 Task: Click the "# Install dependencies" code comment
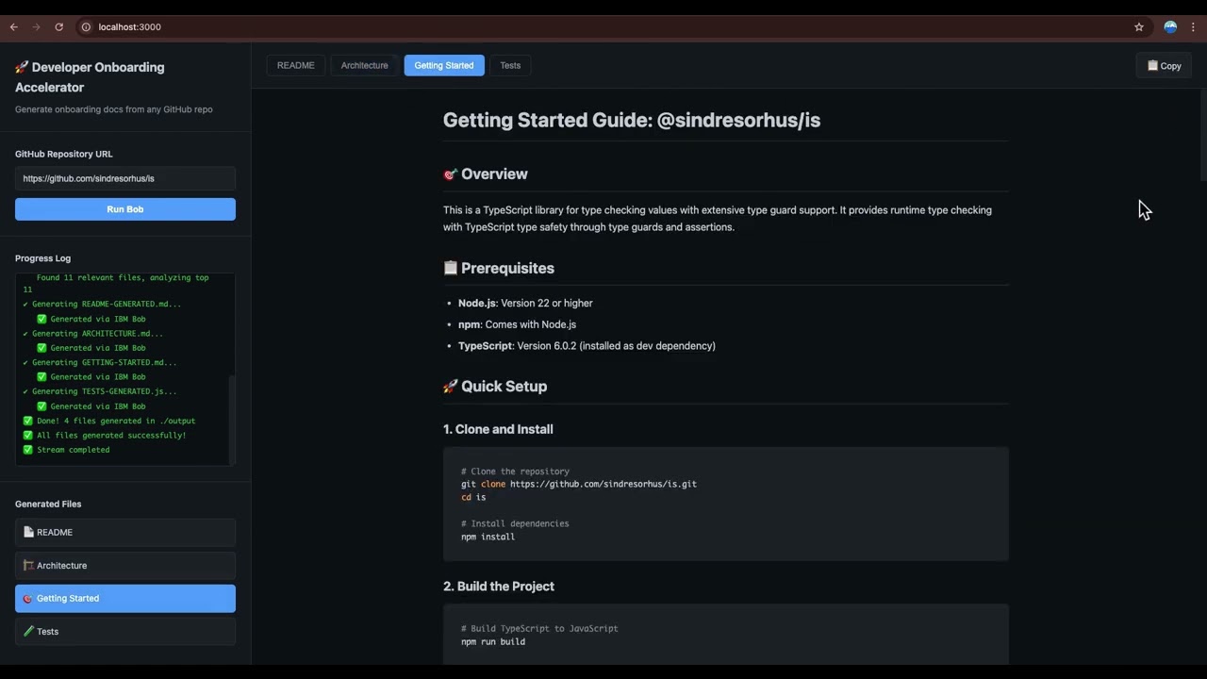tap(515, 523)
